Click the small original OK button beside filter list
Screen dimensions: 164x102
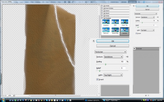tap(147, 6)
